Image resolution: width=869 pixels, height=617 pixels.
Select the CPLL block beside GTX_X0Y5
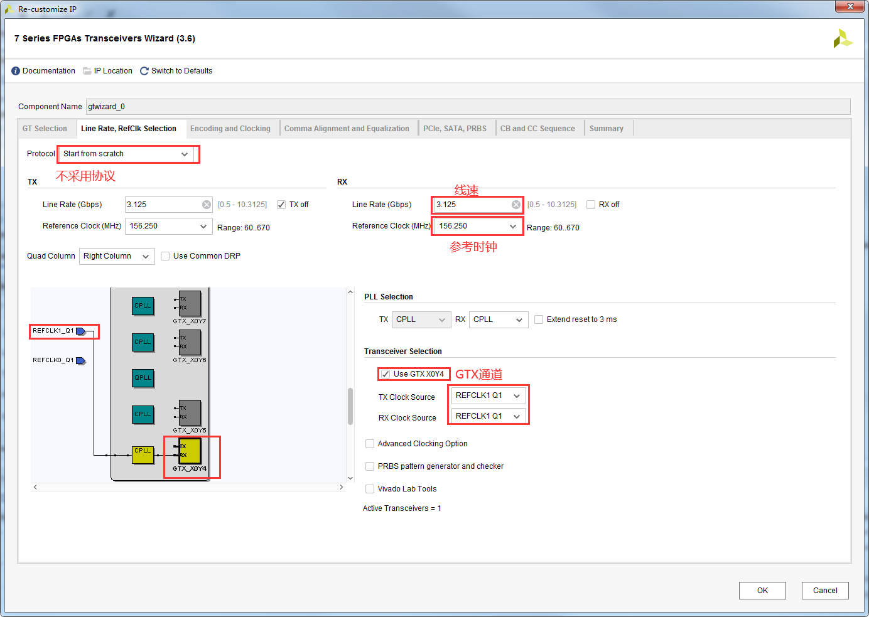(143, 414)
